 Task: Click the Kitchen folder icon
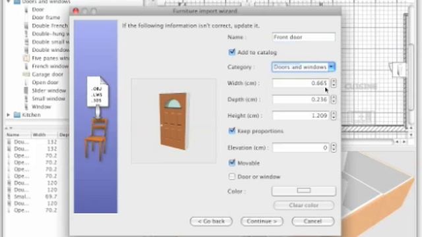pyautogui.click(x=17, y=115)
